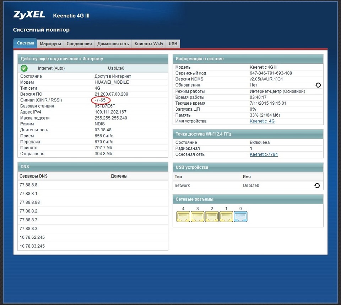Click DNS server 10.78.83.245
The height and width of the screenshot is (305, 341).
(x=32, y=246)
